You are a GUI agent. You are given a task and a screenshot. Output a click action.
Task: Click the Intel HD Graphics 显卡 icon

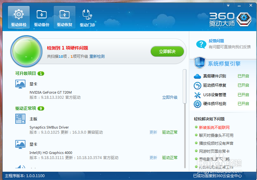(20, 144)
